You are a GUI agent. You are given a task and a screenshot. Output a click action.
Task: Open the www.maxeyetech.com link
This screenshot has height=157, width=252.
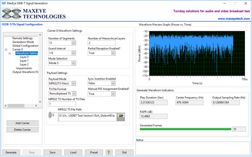coord(234,19)
